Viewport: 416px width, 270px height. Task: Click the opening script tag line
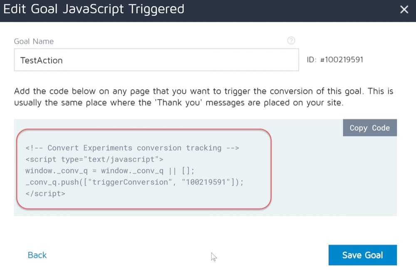click(94, 159)
